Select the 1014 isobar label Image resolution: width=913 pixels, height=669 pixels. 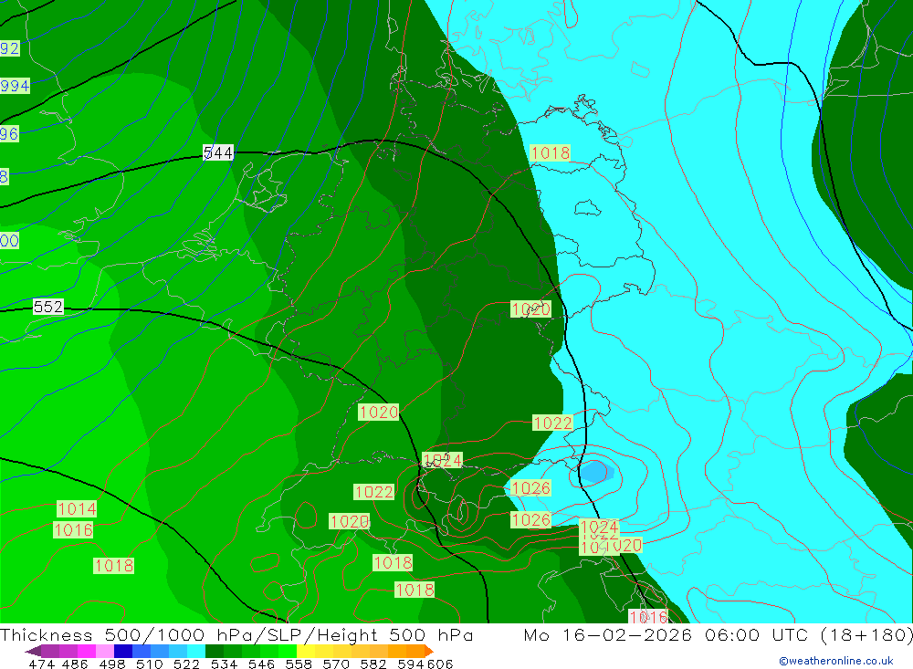pyautogui.click(x=77, y=509)
